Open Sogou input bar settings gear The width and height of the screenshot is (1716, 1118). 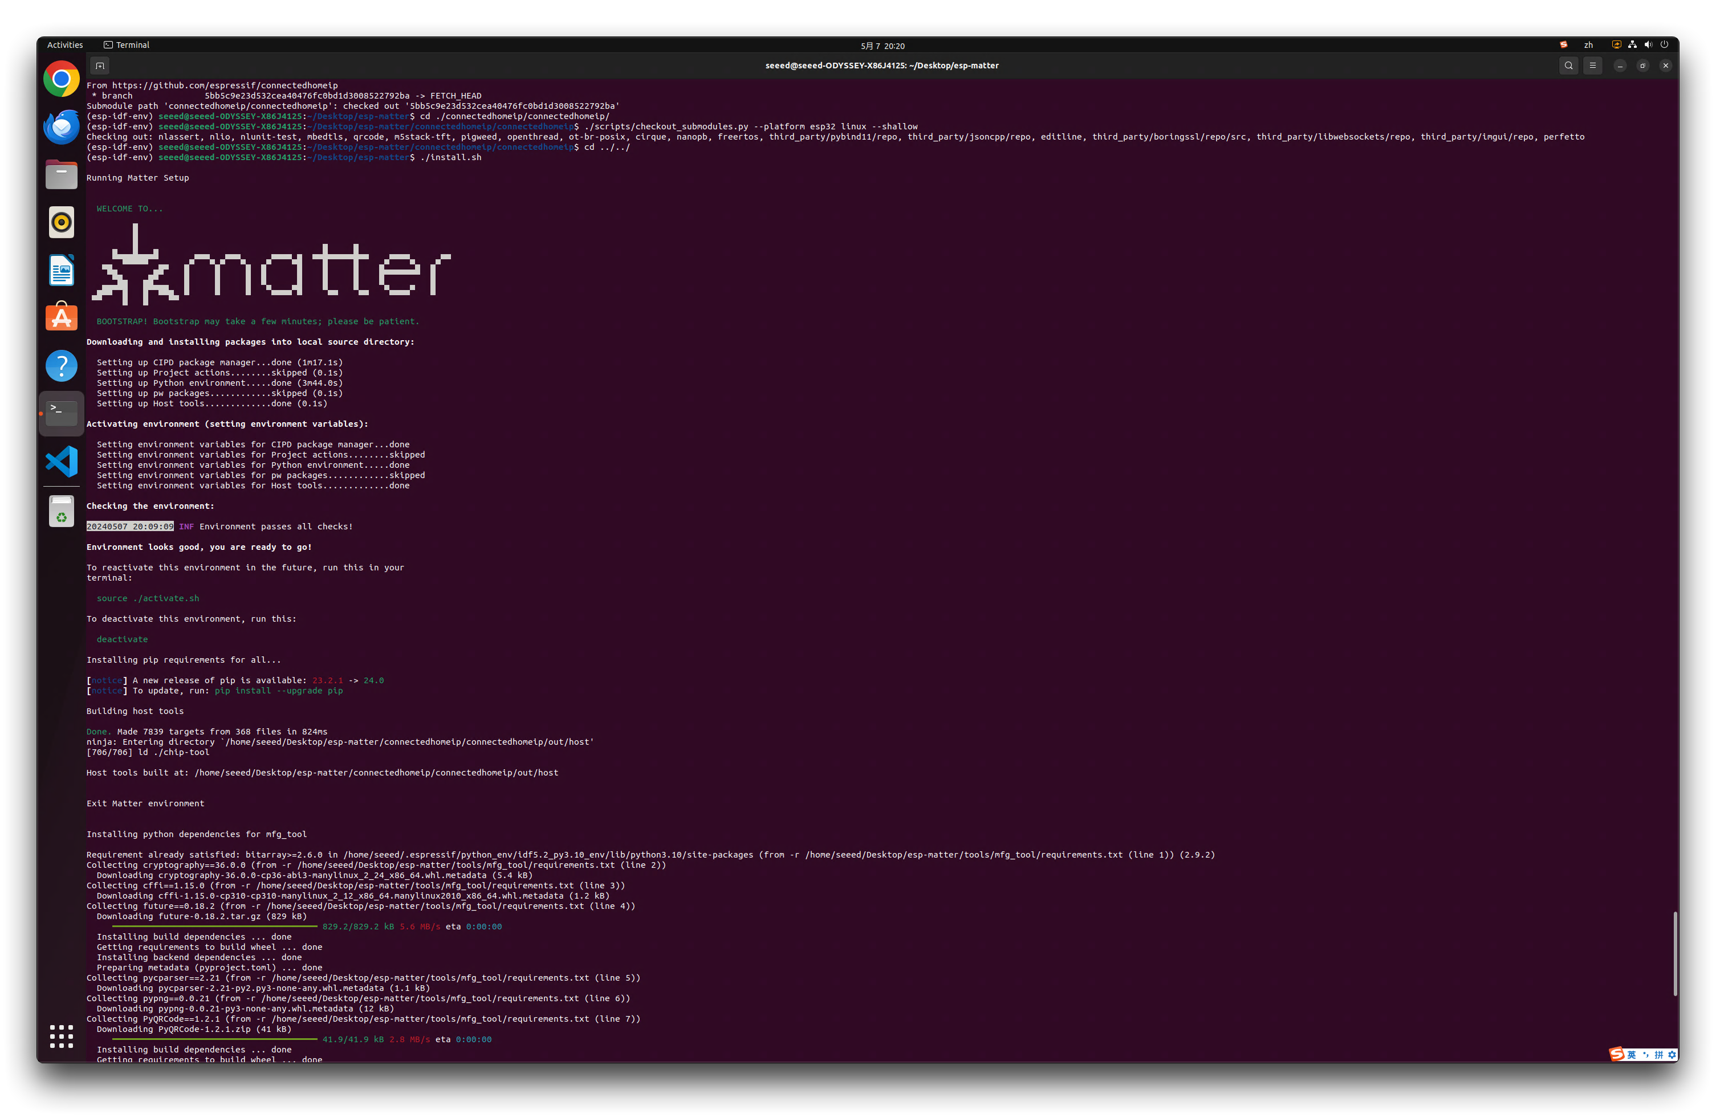point(1672,1055)
